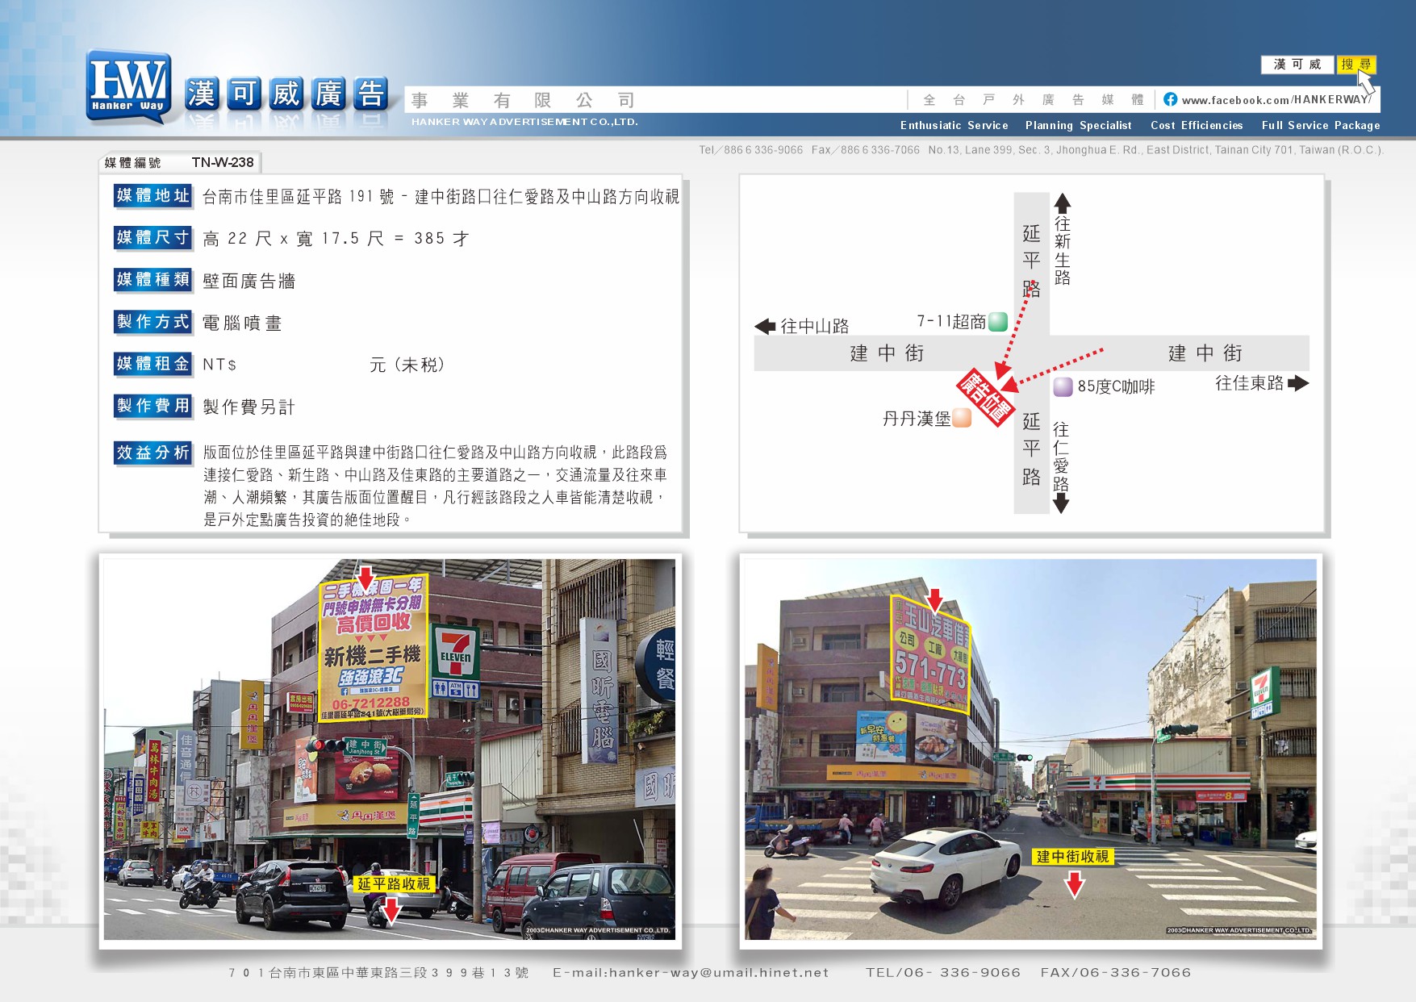Open the facebook.com/HANKERWAY link
The width and height of the screenshot is (1416, 1002).
point(1276,100)
